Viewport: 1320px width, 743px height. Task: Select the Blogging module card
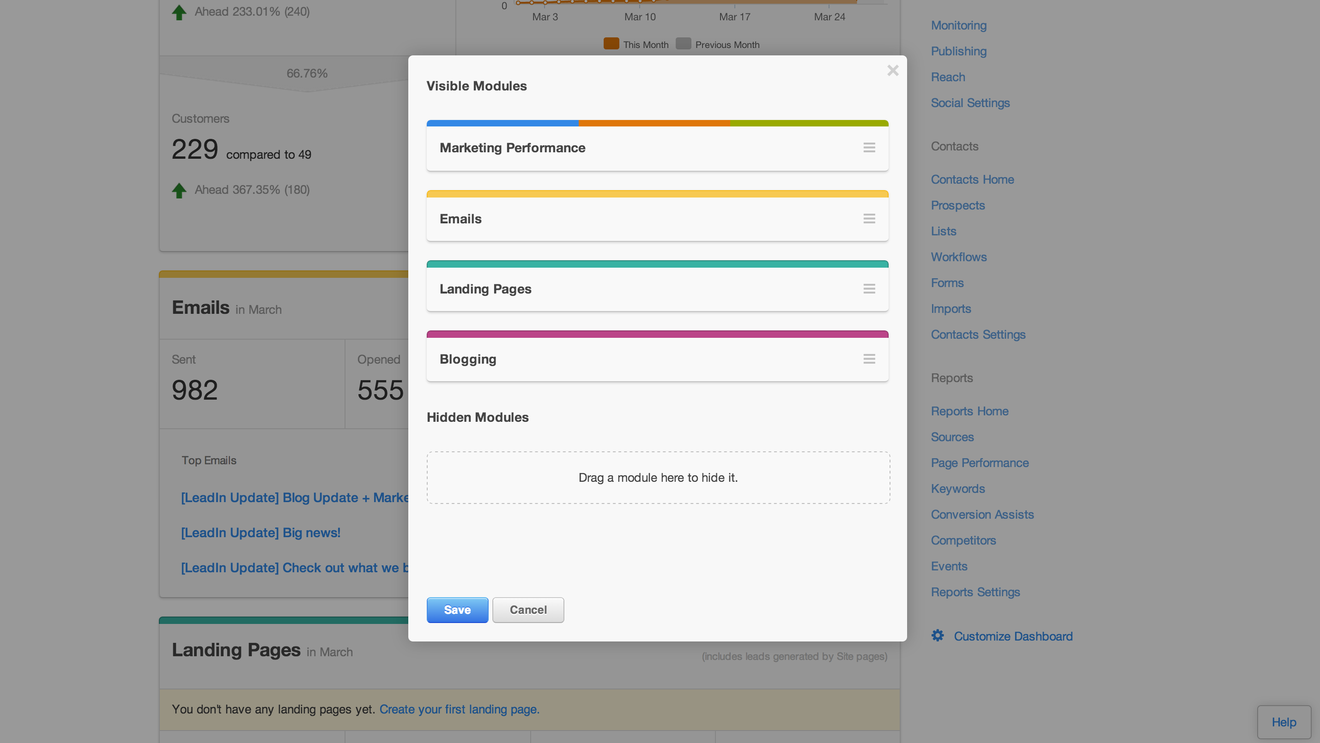[x=657, y=356]
